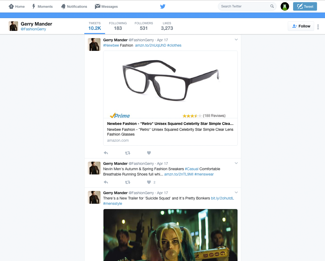Viewport: 325px width, 261px height.
Task: Select the Following 183 tab
Action: pyautogui.click(x=118, y=26)
